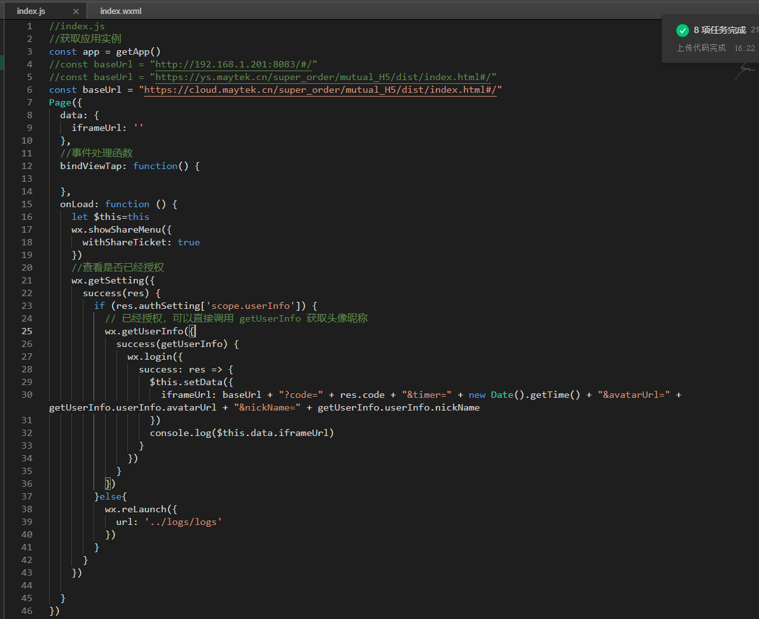The width and height of the screenshot is (759, 619).
Task: Switch to the index.wxml tab
Action: [x=121, y=11]
